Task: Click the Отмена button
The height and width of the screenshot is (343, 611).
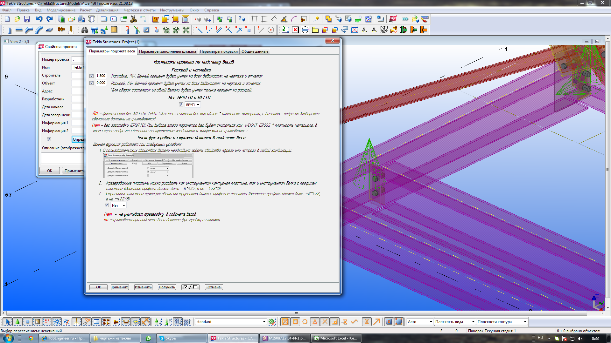Action: pos(214,287)
